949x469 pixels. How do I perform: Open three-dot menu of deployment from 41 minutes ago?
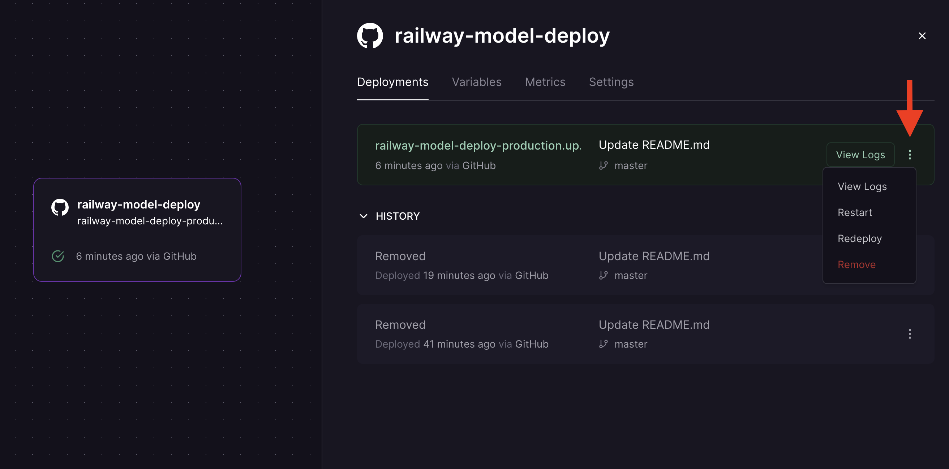click(x=910, y=334)
